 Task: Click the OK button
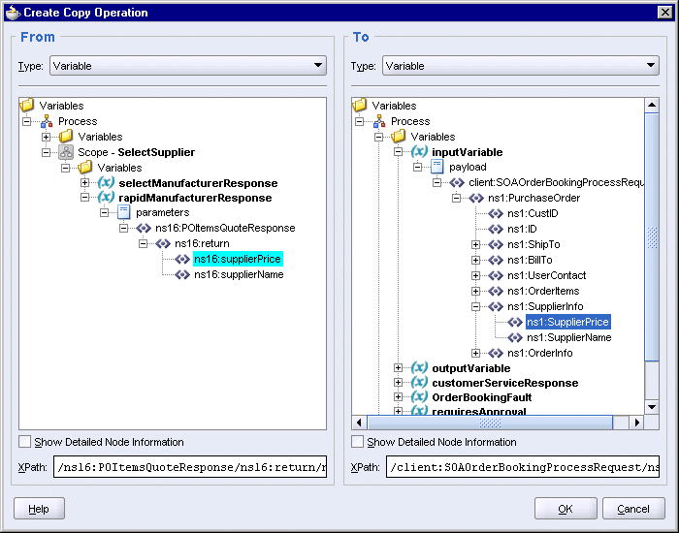(x=566, y=509)
